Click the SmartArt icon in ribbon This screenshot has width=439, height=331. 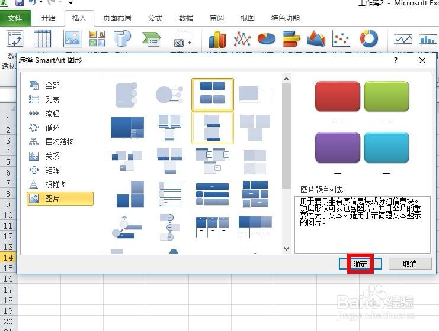point(151,39)
